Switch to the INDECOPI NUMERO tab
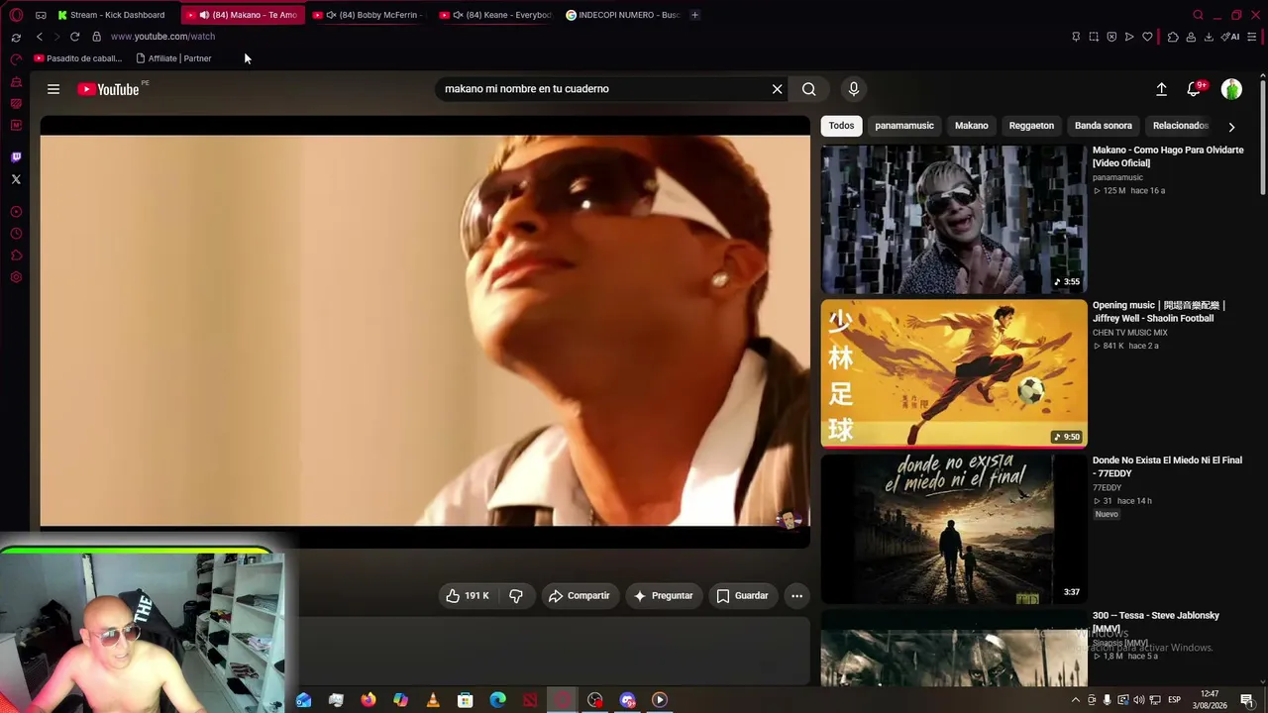The height and width of the screenshot is (713, 1268). tap(622, 15)
